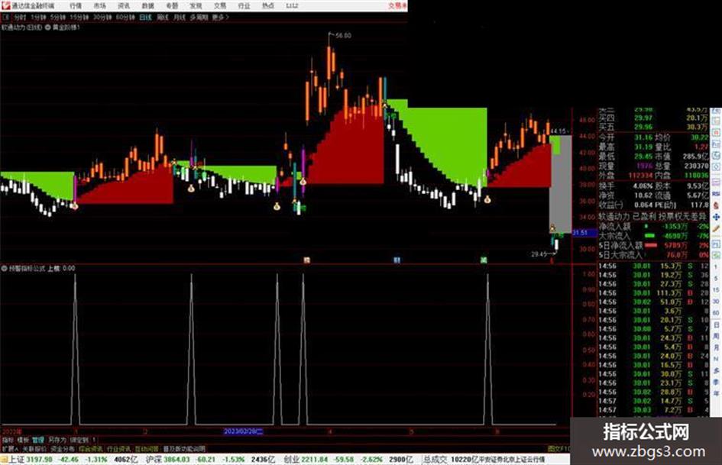Click the 日 button in right toolbar
Screen dimensions: 722x465
(x=716, y=325)
